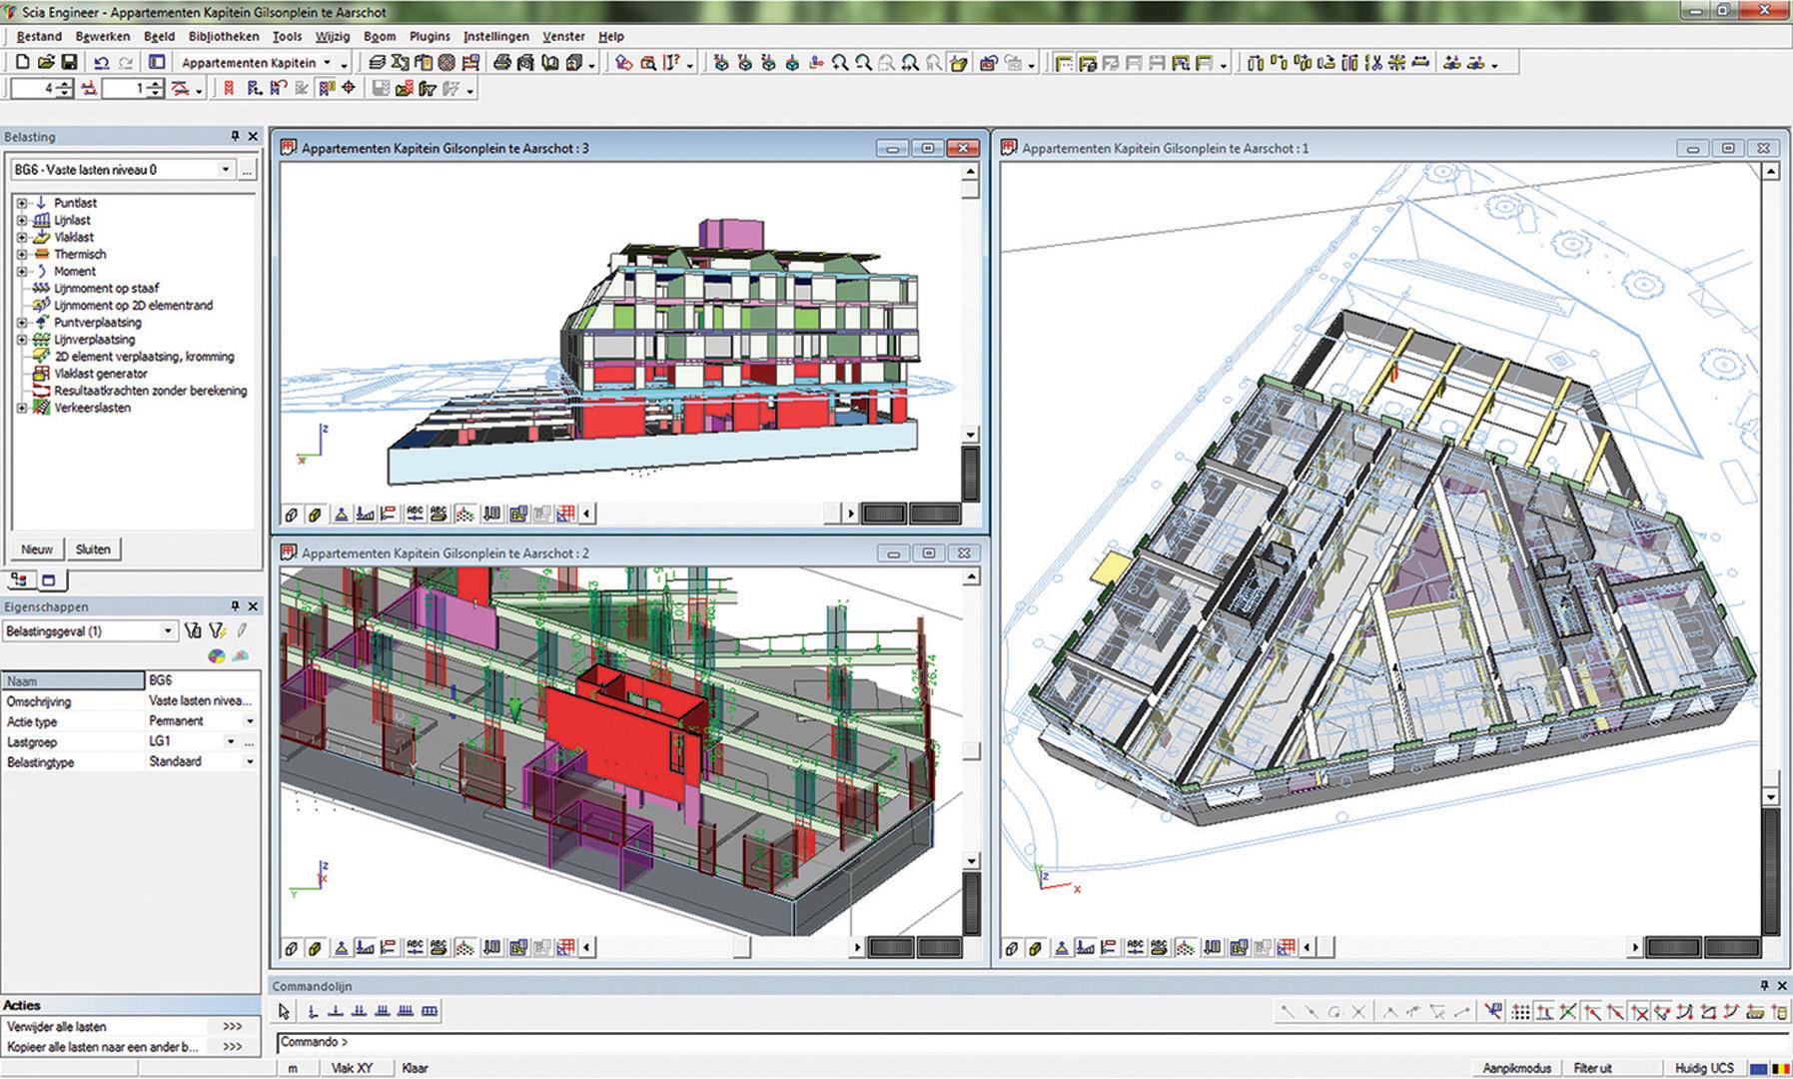Screen dimensions: 1793x1079
Task: Select the cursor arrow in the Commandolijn bar
Action: click(286, 1011)
